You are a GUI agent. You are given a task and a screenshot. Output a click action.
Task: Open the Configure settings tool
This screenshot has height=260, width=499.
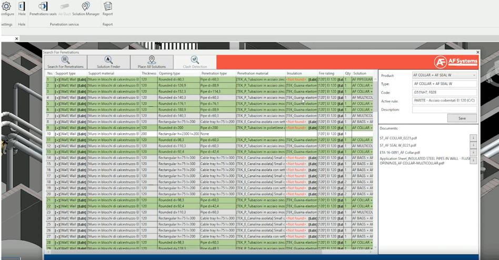[x=7, y=9]
